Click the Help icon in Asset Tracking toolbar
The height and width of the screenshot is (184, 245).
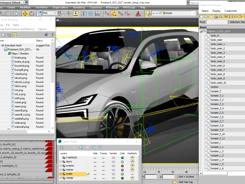point(52,35)
